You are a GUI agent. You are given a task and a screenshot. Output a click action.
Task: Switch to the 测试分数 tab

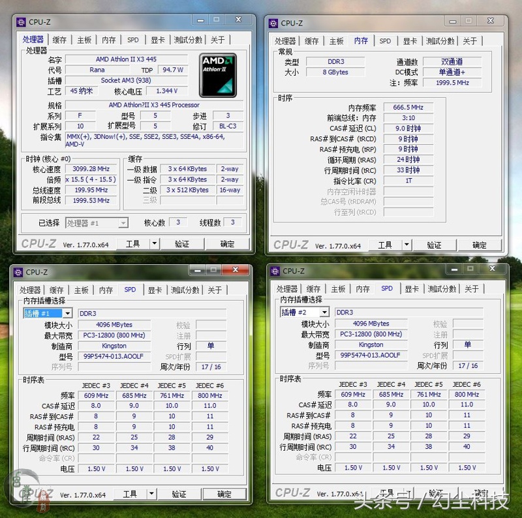(x=188, y=39)
